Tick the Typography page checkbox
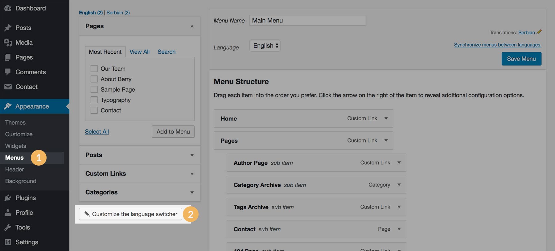Viewport: 555px width, 251px height. pos(94,100)
